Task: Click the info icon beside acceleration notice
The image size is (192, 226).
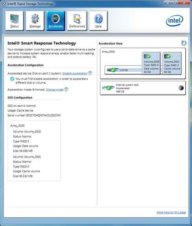Action: coord(12,79)
